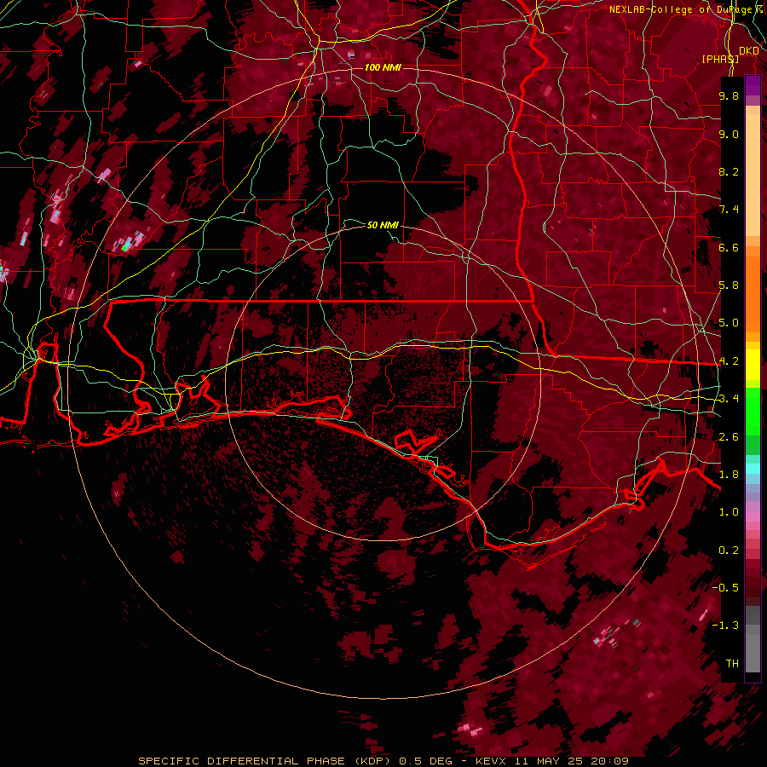Click the 50 NMI range ring label
Screen dimensions: 767x767
[x=383, y=225]
